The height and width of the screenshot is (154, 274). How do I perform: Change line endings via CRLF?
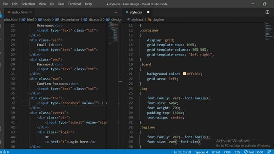point(227,152)
